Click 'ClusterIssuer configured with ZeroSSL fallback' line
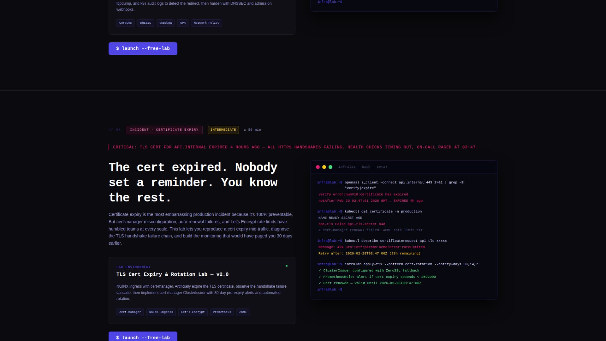Screen dimensions: 606x341 (x=369, y=271)
